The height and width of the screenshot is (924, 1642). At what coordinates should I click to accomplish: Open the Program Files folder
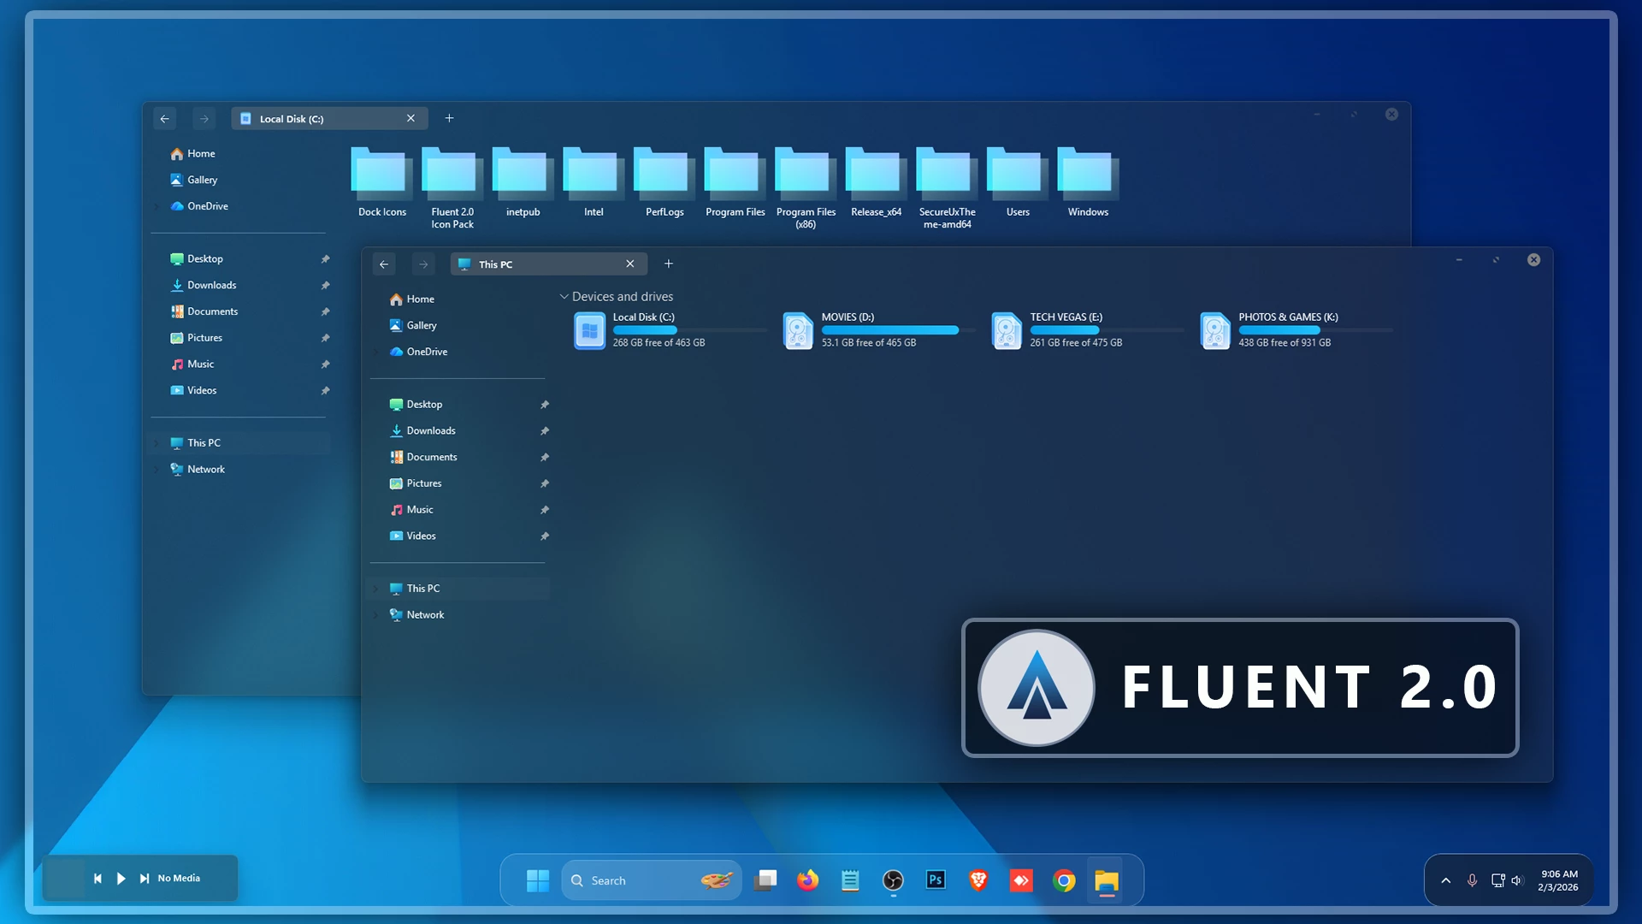(x=735, y=182)
